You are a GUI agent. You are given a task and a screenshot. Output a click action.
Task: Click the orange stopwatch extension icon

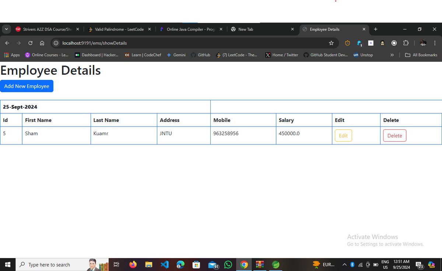(347, 43)
